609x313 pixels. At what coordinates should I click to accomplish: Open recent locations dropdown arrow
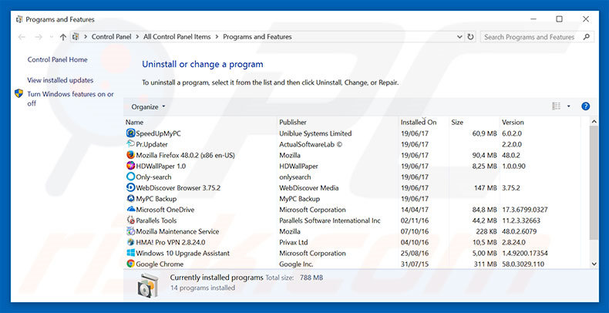coord(52,37)
